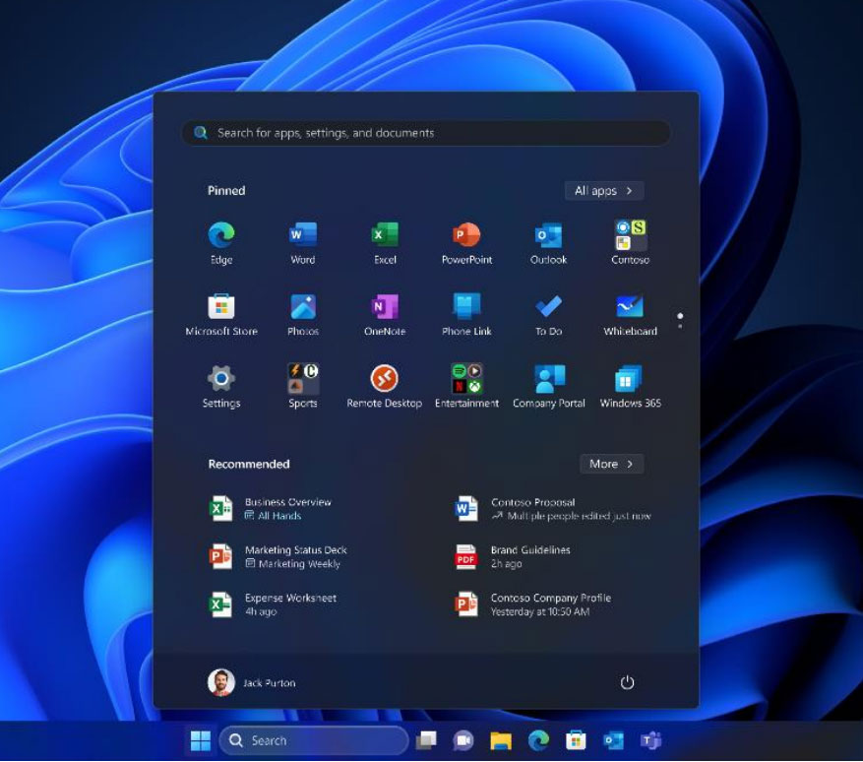Go to the next pinned apps page dot
This screenshot has width=863, height=762.
coord(680,327)
